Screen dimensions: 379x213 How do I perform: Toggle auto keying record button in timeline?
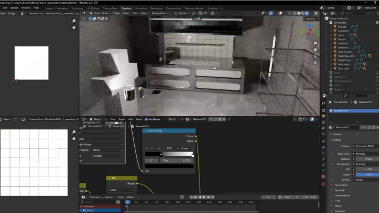tap(182, 197)
